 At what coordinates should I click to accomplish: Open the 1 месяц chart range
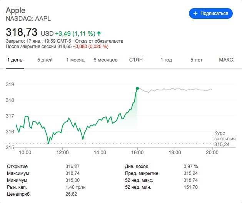pyautogui.click(x=75, y=60)
